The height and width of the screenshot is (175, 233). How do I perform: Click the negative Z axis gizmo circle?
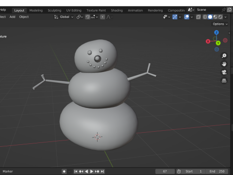tap(216, 49)
